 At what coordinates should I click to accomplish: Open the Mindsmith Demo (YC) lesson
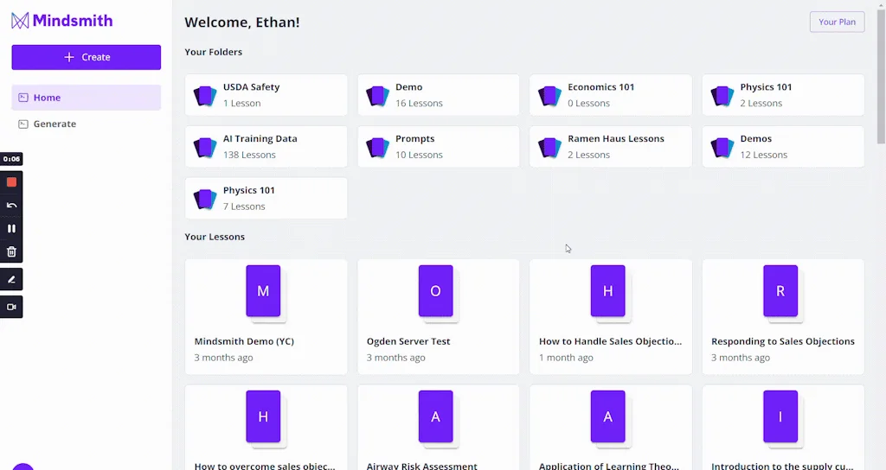pyautogui.click(x=266, y=317)
